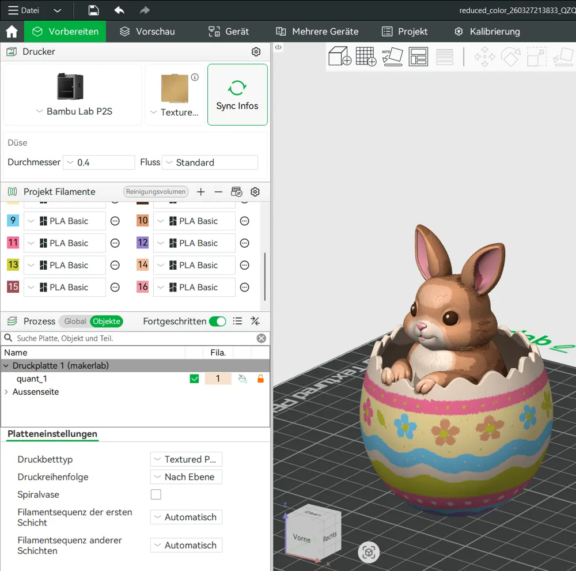576x571 pixels.
Task: Switch to the Projekt tab
Action: [405, 32]
